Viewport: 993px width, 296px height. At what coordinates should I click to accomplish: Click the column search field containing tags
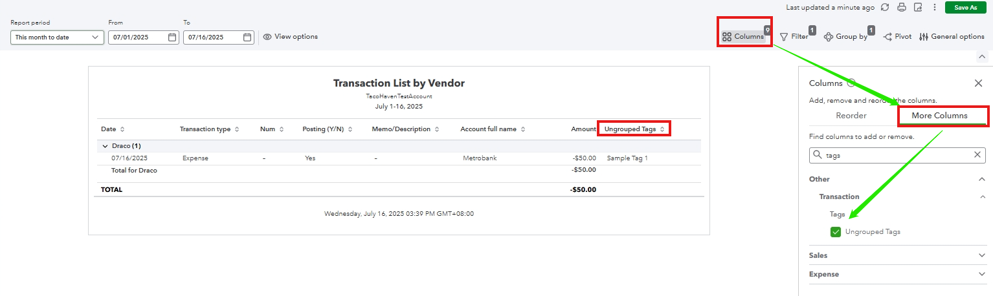click(x=897, y=155)
